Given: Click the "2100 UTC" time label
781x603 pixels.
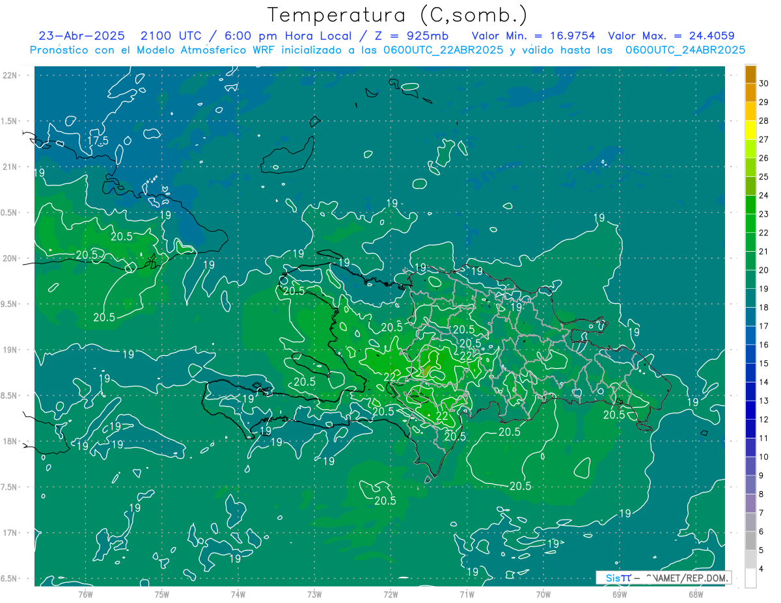Looking at the screenshot, I should [169, 36].
